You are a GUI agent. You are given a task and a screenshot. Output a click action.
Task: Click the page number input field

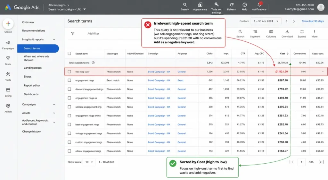(x=301, y=162)
